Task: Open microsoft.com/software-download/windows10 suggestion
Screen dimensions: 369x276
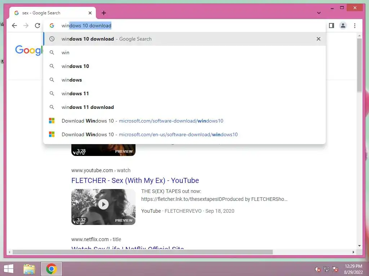Action: point(184,121)
